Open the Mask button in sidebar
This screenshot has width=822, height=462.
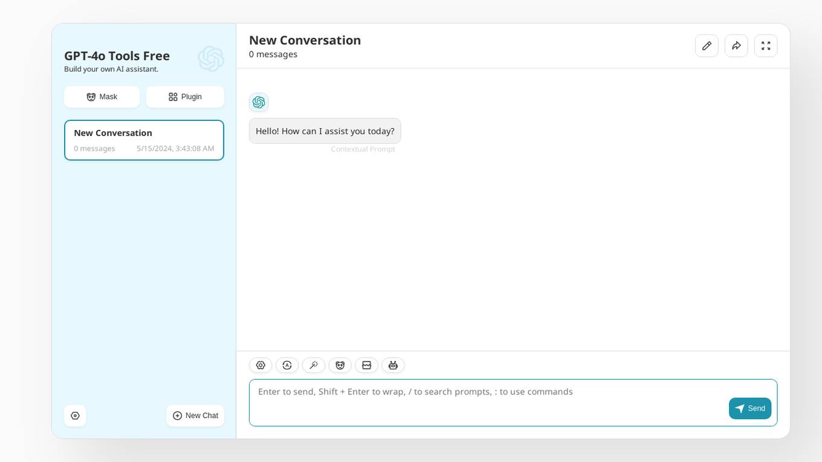[x=102, y=97]
